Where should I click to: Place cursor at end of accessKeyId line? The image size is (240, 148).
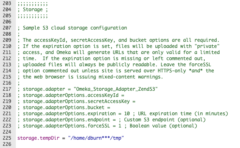click(124, 95)
